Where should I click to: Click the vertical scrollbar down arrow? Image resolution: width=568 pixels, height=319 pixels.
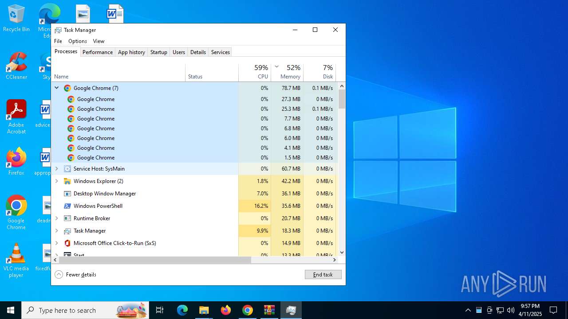pos(342,253)
